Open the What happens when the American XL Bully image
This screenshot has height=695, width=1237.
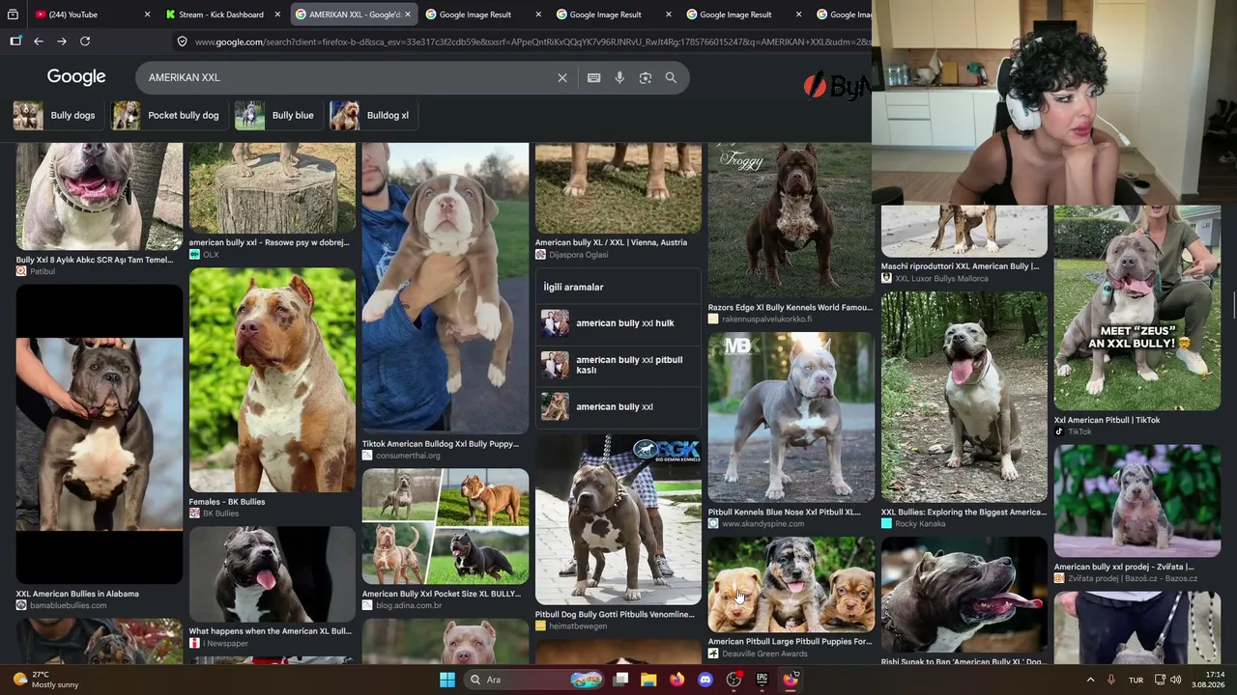click(x=273, y=574)
